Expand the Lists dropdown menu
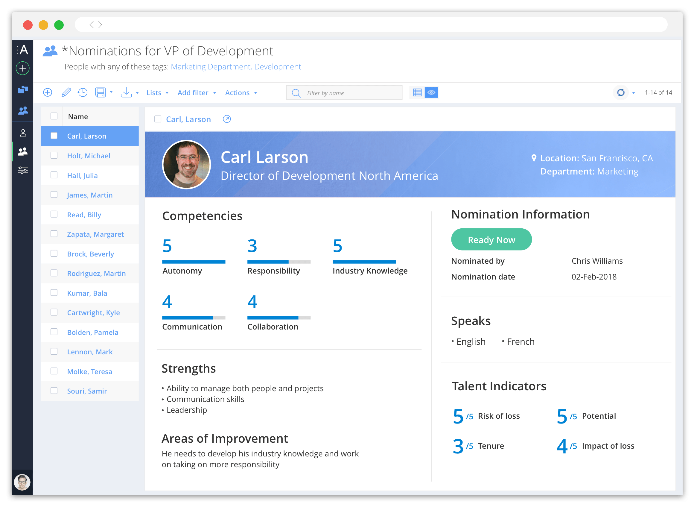Viewport: 694px width, 507px height. [x=156, y=93]
